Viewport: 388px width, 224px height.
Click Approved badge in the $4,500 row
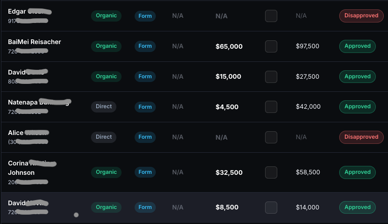coord(358,106)
